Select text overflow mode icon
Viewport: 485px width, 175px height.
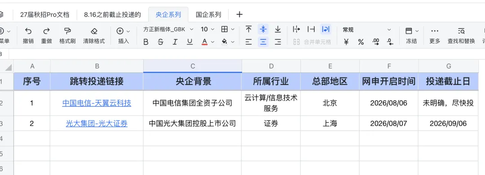click(x=296, y=29)
